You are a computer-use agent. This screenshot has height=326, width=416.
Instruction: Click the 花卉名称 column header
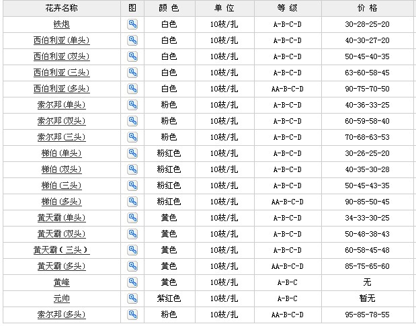(x=62, y=8)
